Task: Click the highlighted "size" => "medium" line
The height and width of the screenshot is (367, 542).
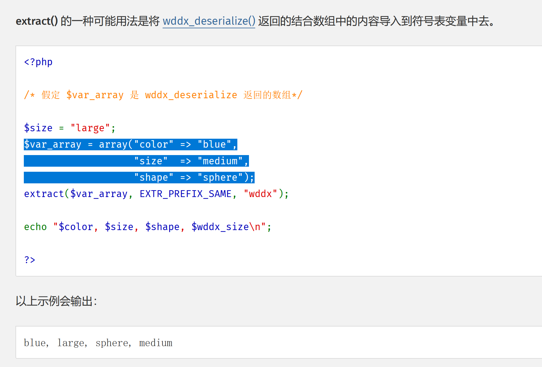Action: coord(136,161)
